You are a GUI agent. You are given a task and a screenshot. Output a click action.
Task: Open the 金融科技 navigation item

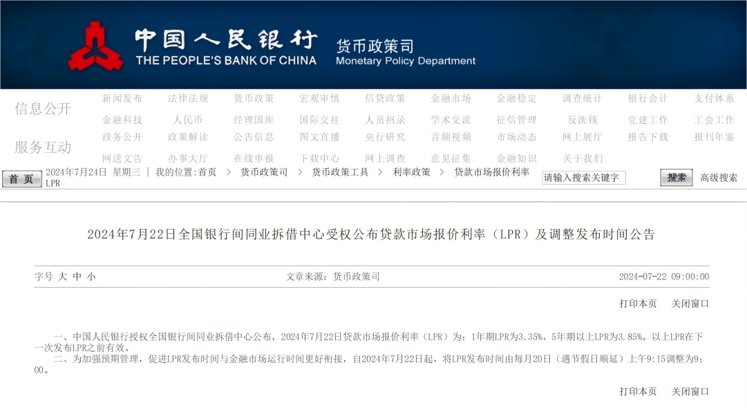click(122, 120)
